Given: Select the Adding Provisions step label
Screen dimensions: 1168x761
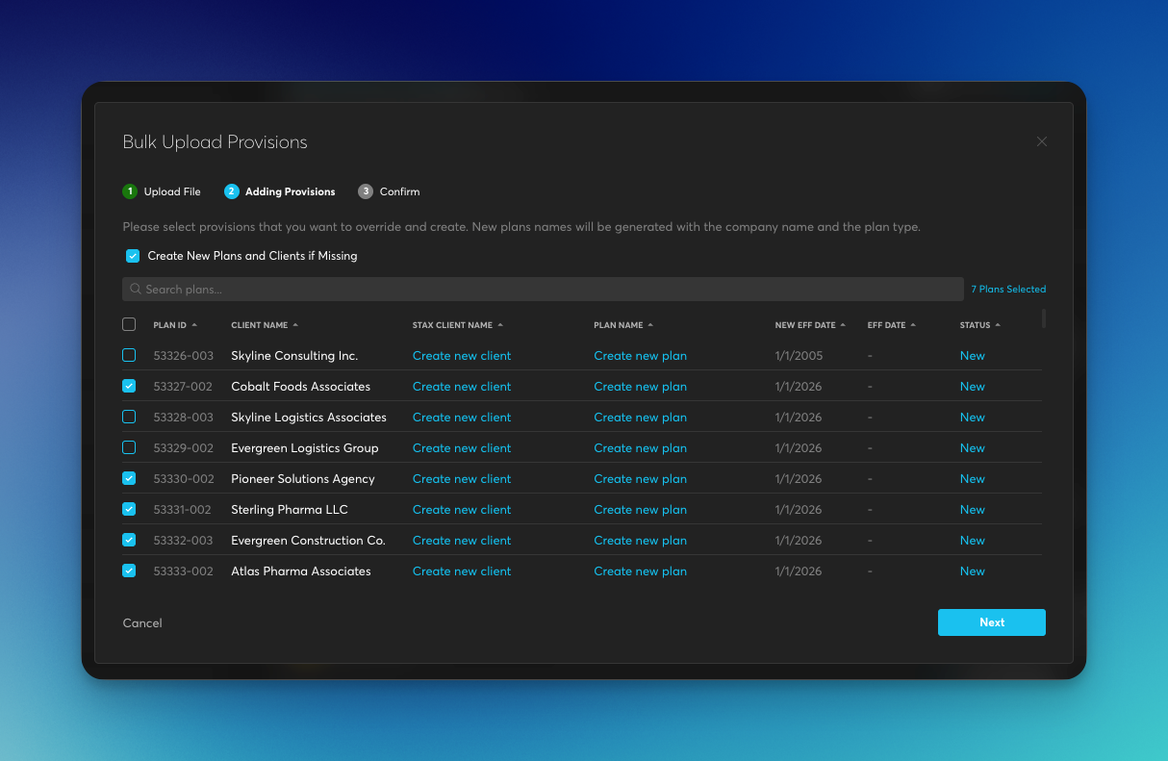Looking at the screenshot, I should tap(291, 191).
